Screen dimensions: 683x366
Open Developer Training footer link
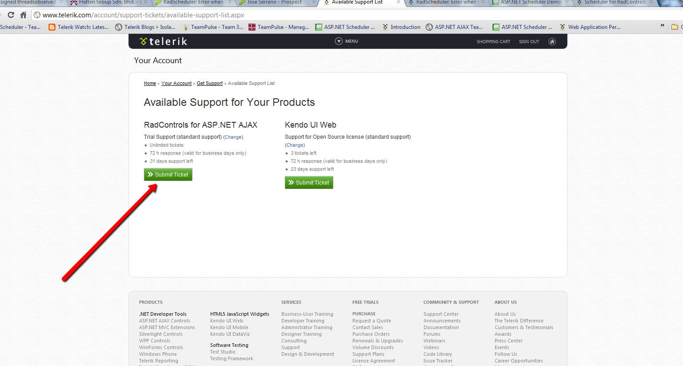coord(303,321)
